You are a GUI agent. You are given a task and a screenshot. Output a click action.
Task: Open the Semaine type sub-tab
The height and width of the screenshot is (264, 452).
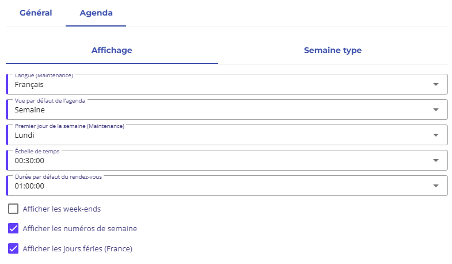332,50
